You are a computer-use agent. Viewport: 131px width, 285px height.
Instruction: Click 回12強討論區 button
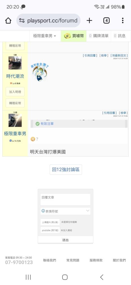pos(66,170)
